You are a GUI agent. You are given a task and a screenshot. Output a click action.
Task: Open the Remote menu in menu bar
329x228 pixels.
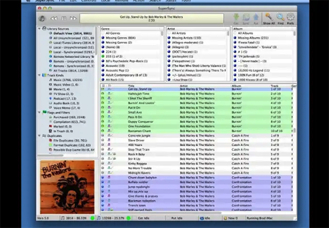click(121, 1)
